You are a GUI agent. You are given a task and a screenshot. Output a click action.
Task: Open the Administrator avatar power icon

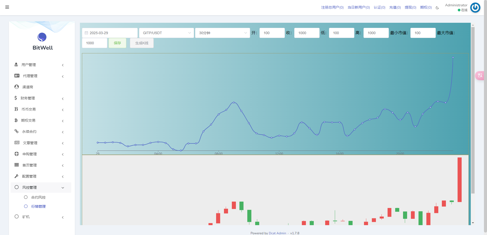coord(475,7)
